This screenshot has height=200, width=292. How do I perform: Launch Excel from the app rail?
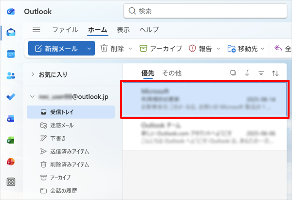tap(11, 140)
